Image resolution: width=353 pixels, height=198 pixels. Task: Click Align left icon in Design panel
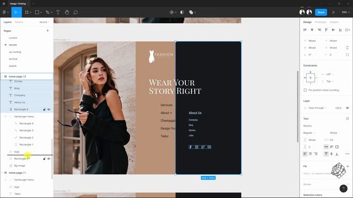pyautogui.click(x=305, y=30)
